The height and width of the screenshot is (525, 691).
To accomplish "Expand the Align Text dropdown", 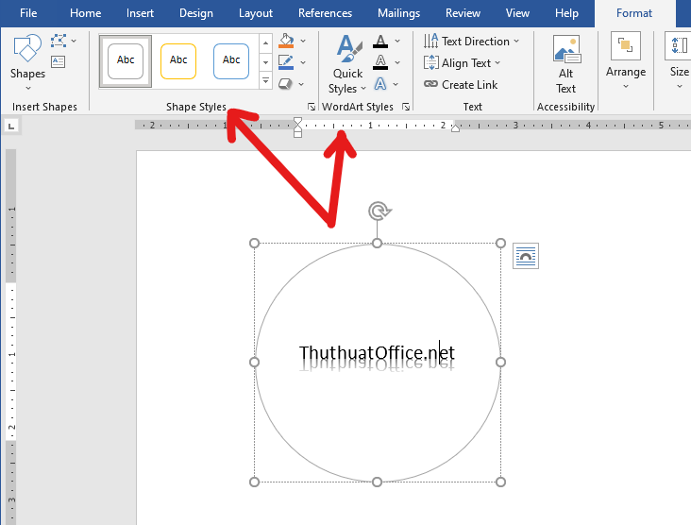I will pyautogui.click(x=463, y=63).
